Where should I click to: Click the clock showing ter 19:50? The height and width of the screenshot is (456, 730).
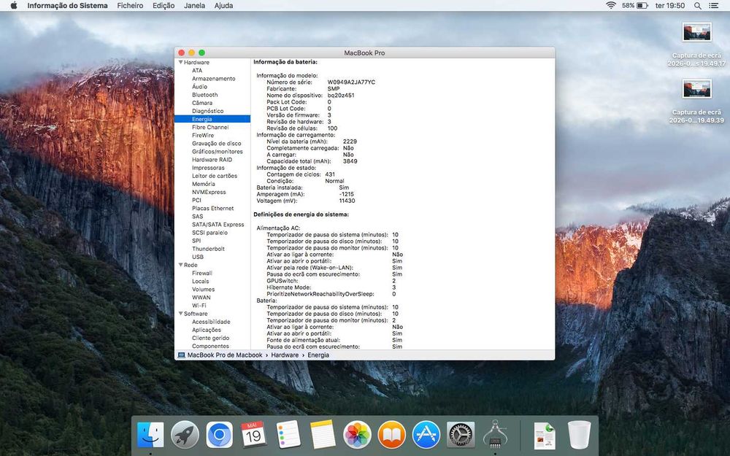[x=670, y=6]
